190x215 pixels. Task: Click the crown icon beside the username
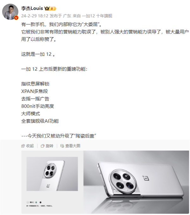[47, 9]
